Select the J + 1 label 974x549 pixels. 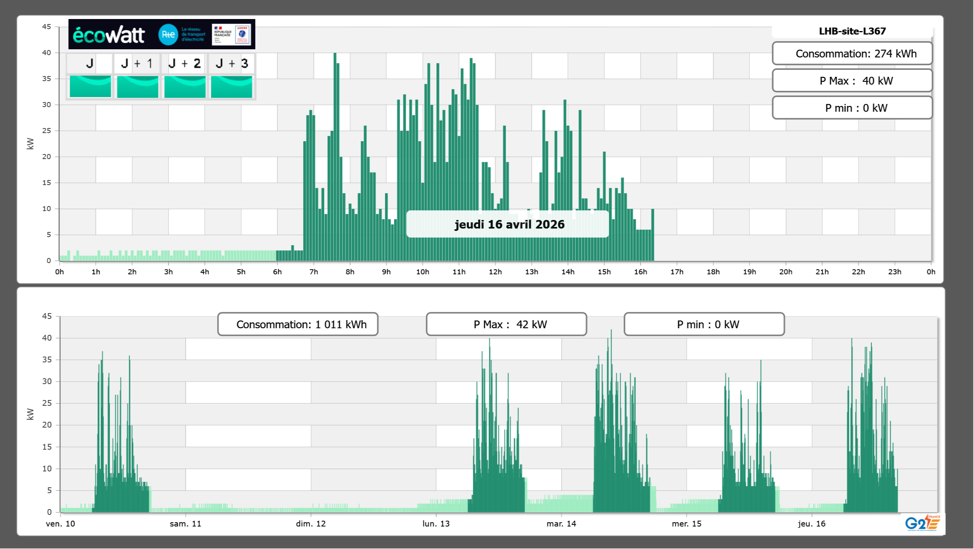tap(137, 63)
